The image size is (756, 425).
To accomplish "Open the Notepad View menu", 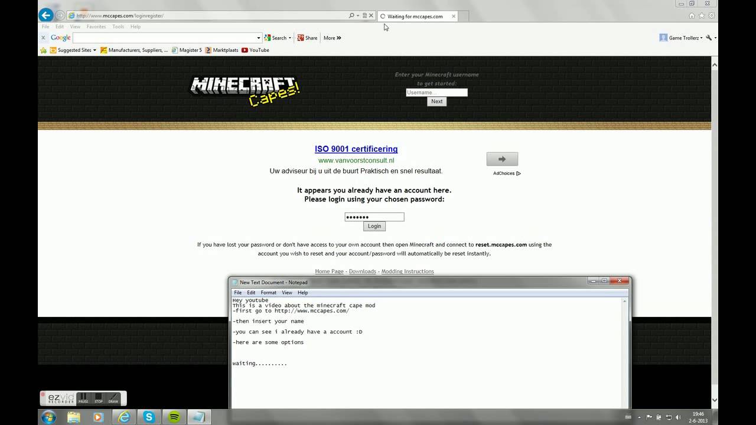I will 286,293.
